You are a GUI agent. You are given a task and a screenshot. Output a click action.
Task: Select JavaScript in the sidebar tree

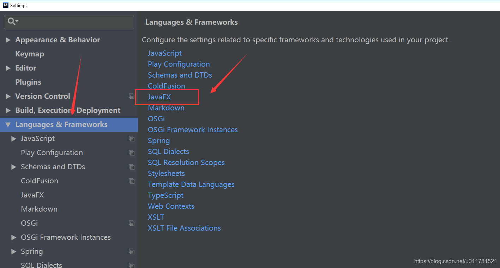38,139
